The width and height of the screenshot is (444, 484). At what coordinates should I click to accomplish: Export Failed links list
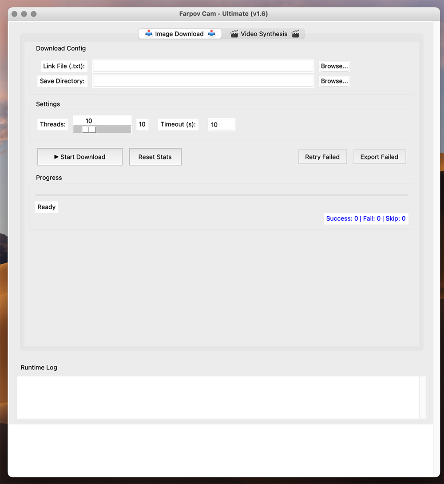379,157
